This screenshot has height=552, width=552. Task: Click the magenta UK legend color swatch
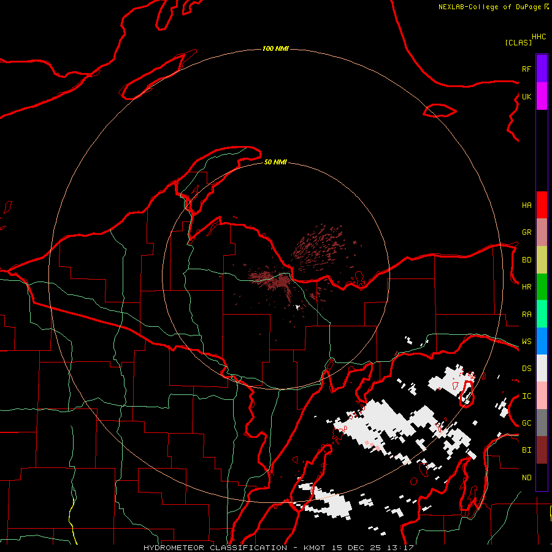click(542, 96)
